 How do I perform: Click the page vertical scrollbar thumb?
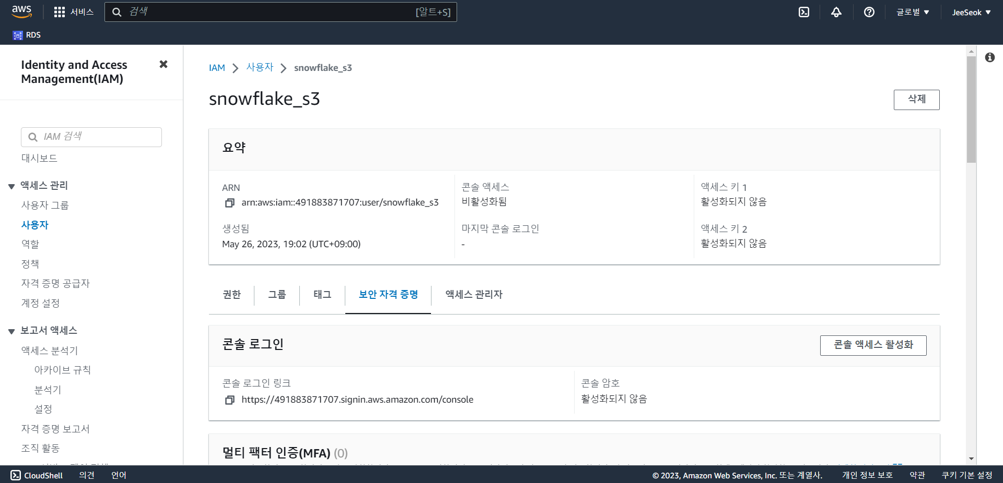click(971, 110)
